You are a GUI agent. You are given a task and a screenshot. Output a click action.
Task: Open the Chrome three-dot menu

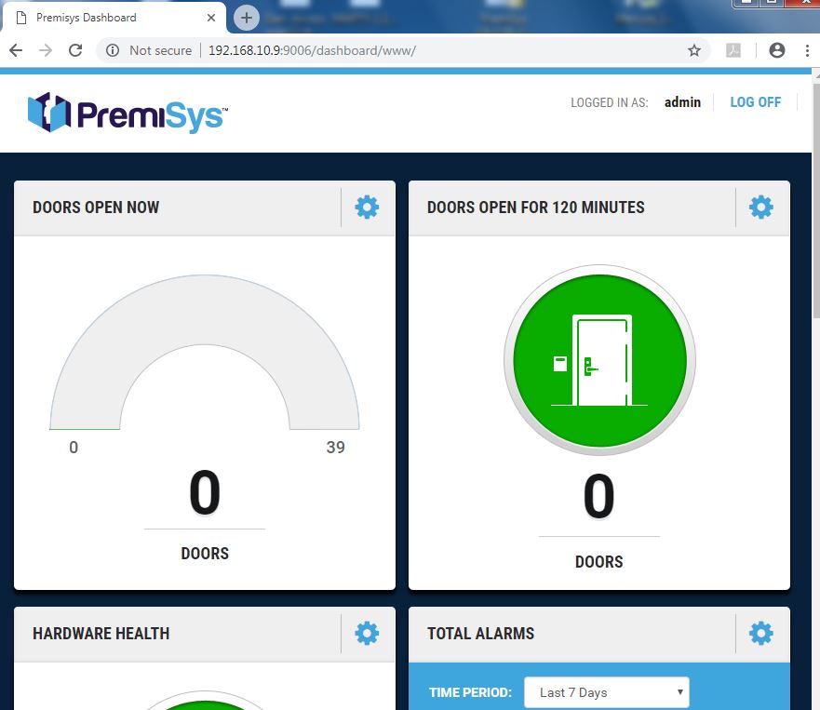(808, 50)
